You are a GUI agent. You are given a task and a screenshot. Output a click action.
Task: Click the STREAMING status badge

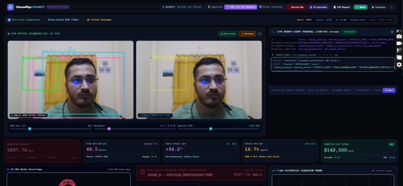coord(349,32)
